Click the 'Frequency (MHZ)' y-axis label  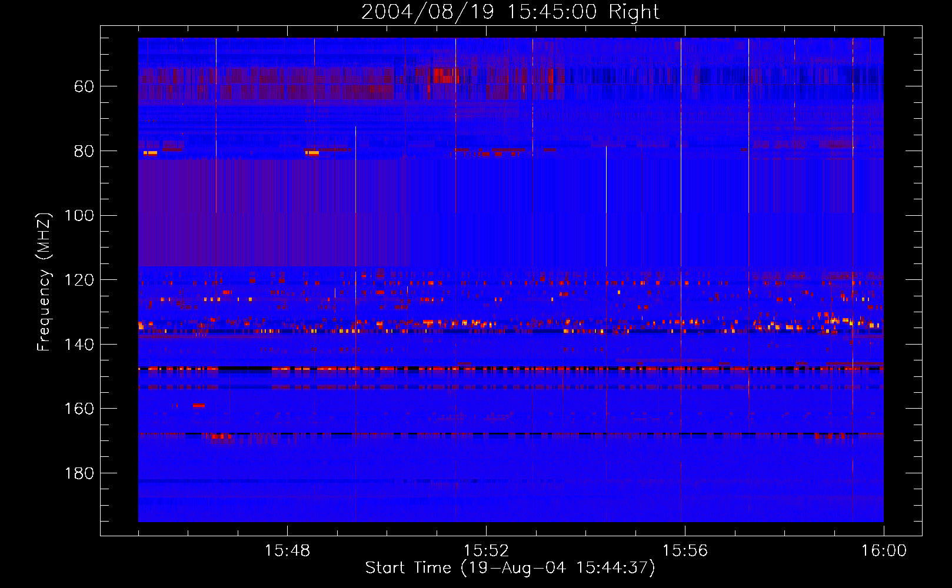click(x=44, y=282)
